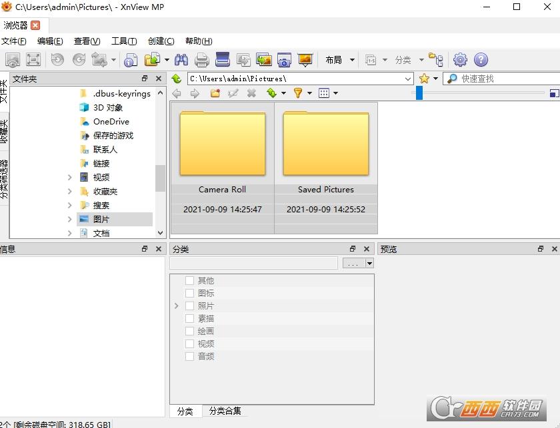The width and height of the screenshot is (560, 428).
Task: Click the JPEG lossless transform icon
Action: [99, 59]
